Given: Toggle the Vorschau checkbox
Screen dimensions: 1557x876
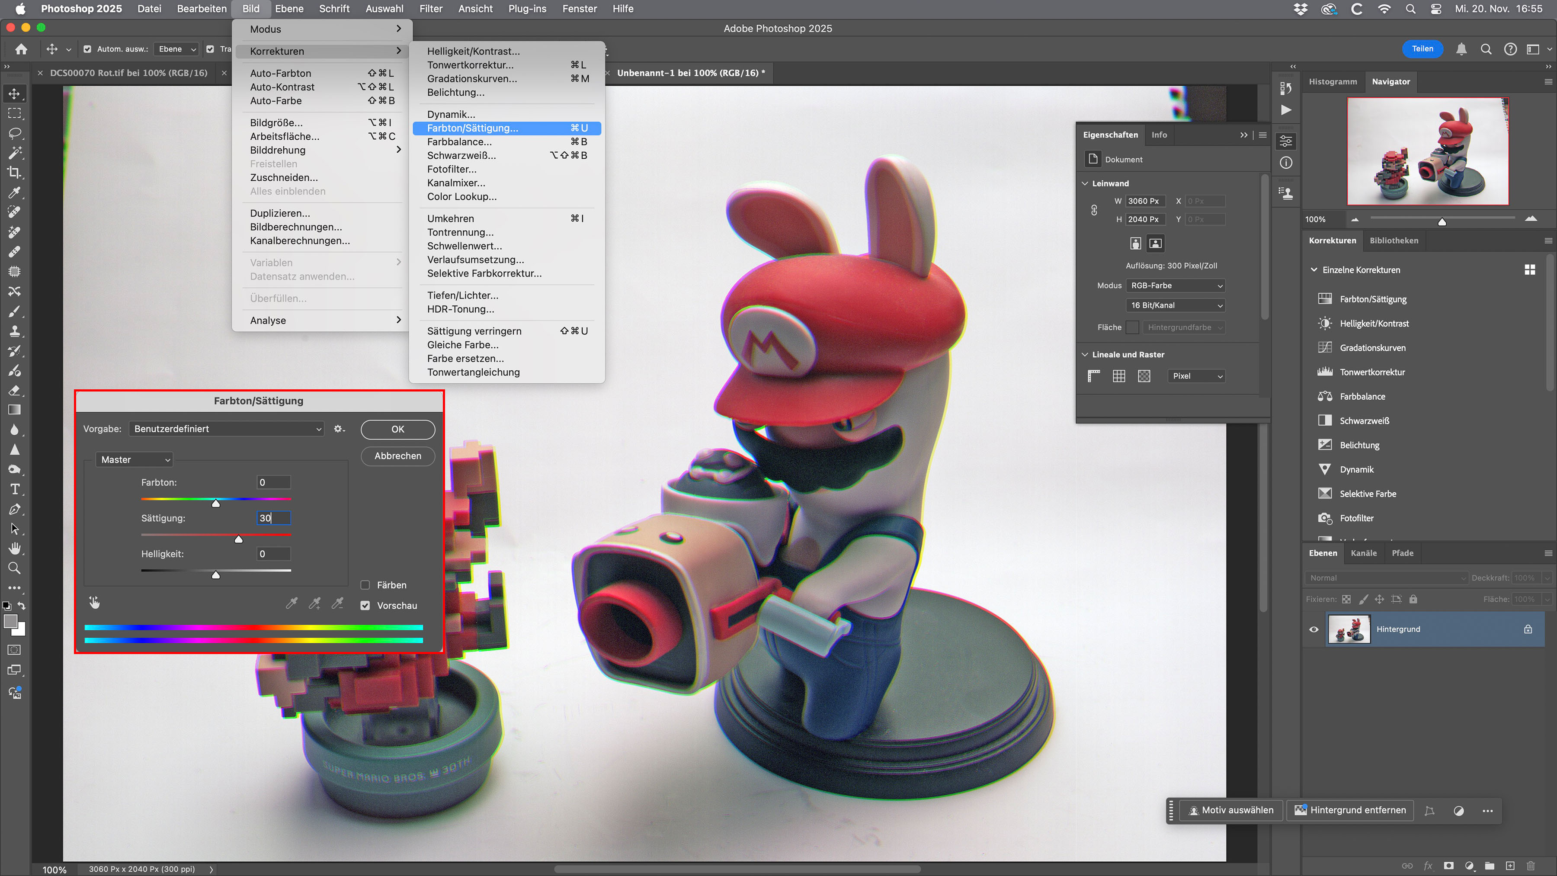Looking at the screenshot, I should tap(365, 605).
